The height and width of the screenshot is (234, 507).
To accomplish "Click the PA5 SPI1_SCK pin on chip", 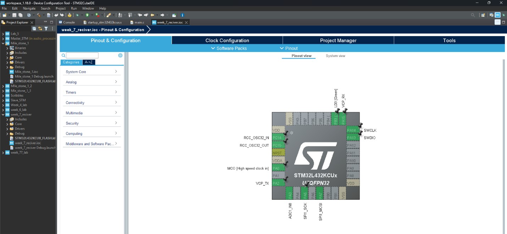I will (x=305, y=193).
